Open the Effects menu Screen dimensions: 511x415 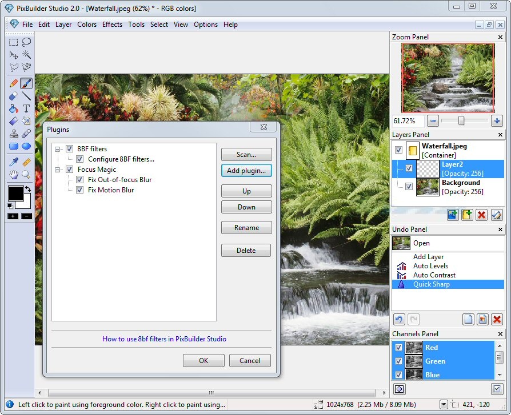112,25
